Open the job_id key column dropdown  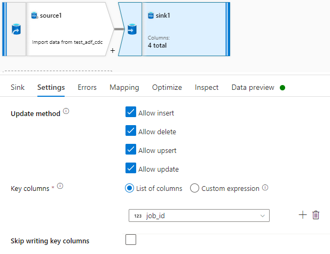tap(199, 215)
